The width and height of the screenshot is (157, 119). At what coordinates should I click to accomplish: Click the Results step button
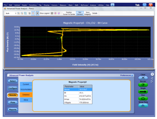[x=13, y=95]
